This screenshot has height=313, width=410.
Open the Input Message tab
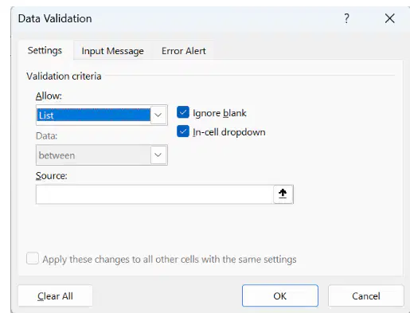pos(112,51)
